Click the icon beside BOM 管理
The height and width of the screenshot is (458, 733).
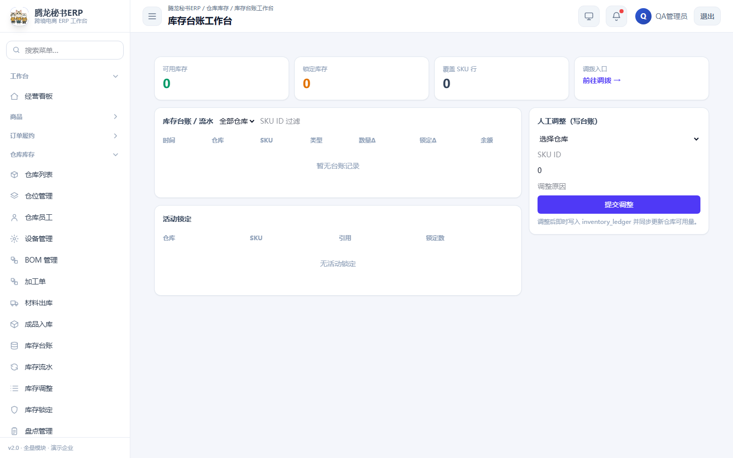tap(14, 260)
